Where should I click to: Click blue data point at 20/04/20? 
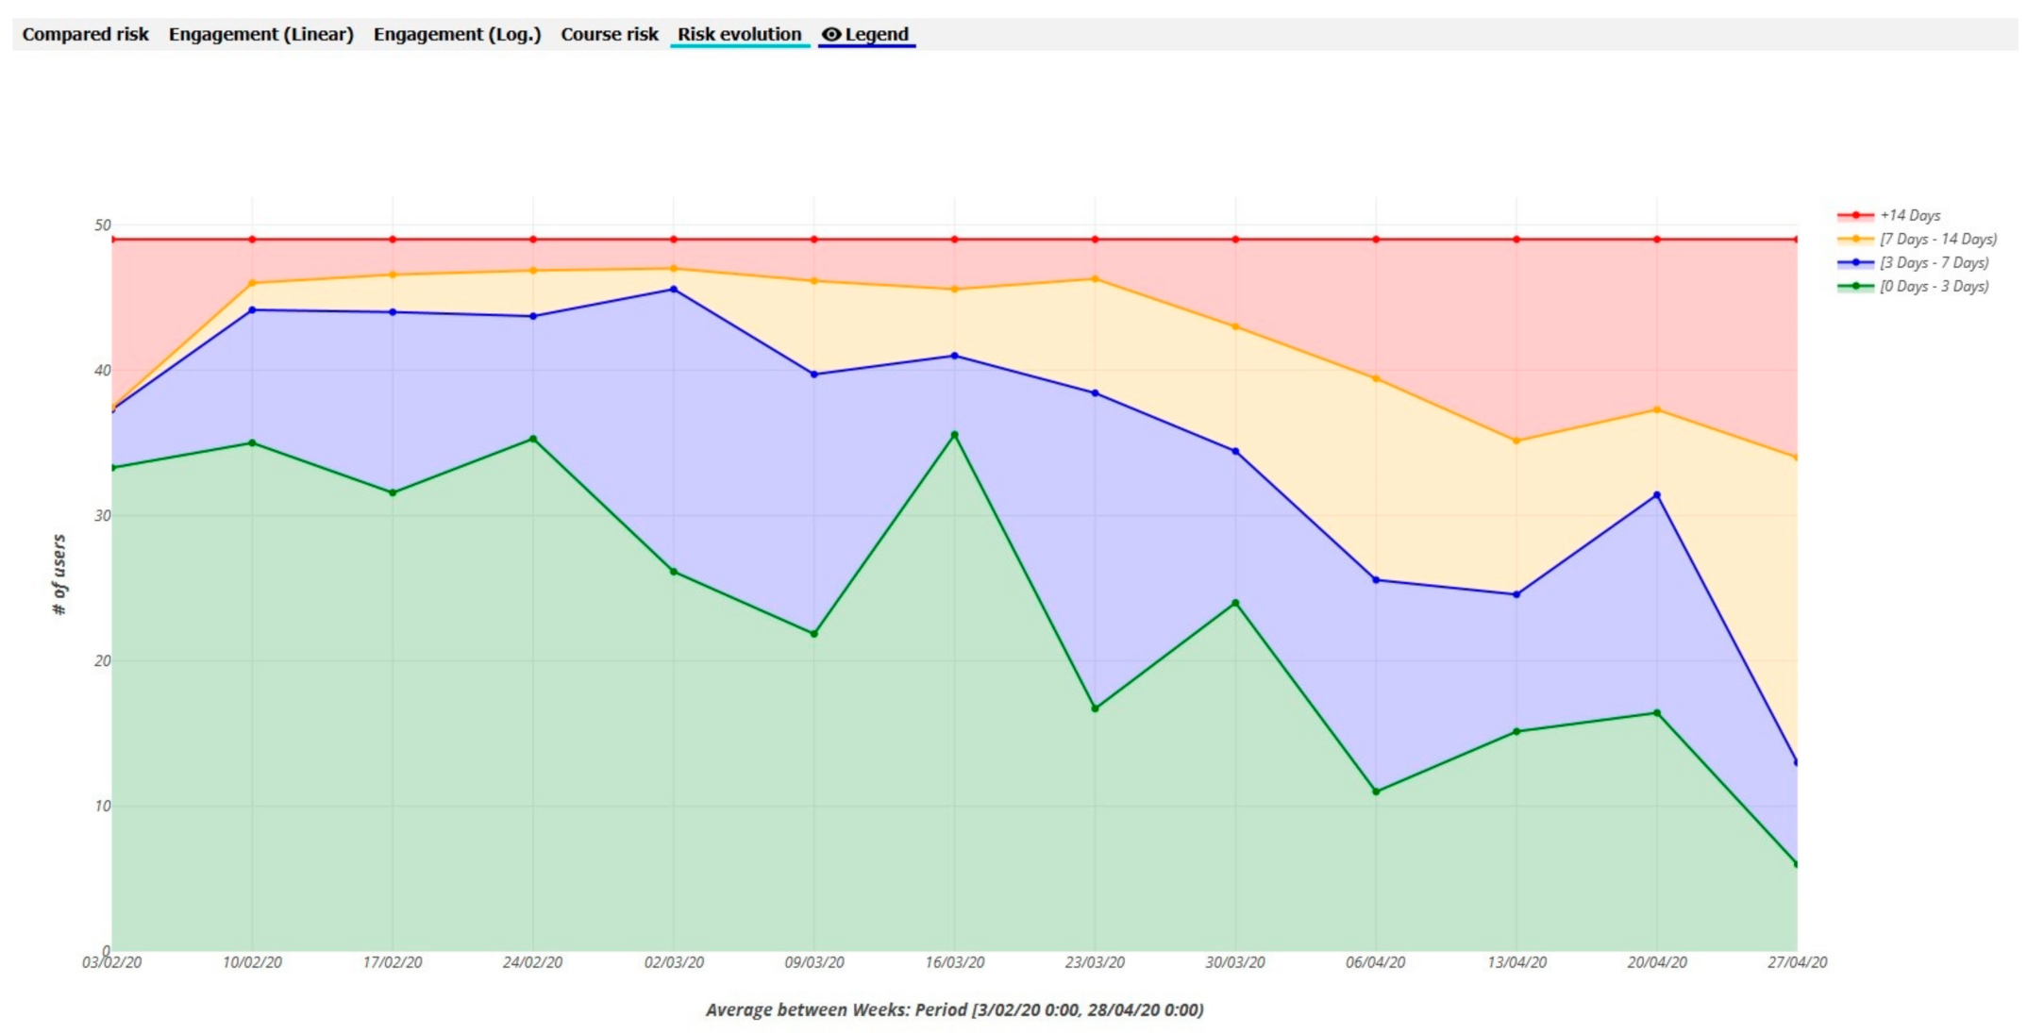point(1657,494)
